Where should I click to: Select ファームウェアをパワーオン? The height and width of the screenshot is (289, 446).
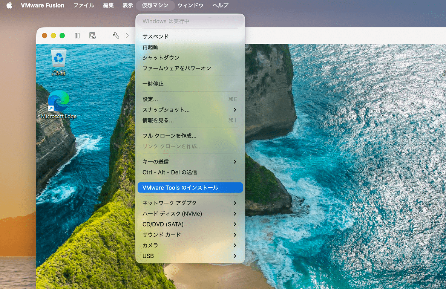tap(190, 68)
